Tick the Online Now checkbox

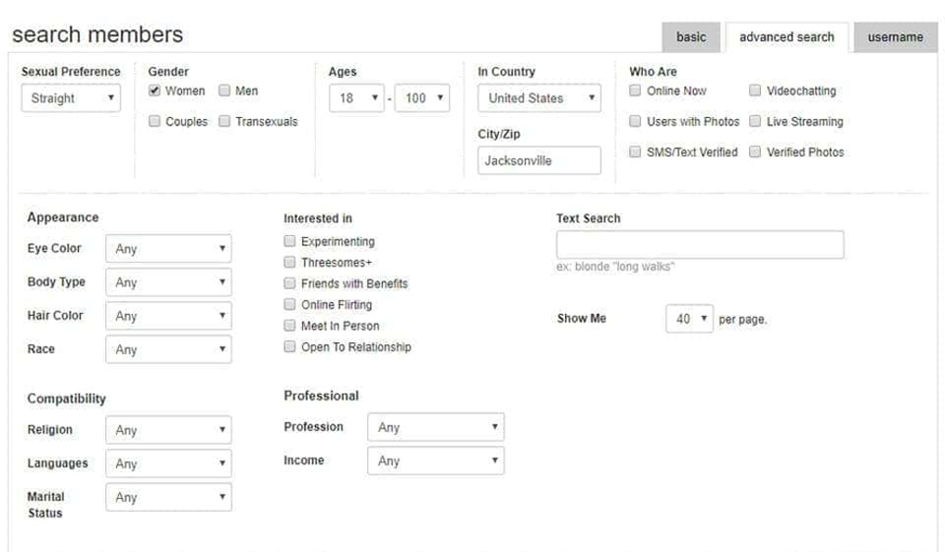pos(635,91)
